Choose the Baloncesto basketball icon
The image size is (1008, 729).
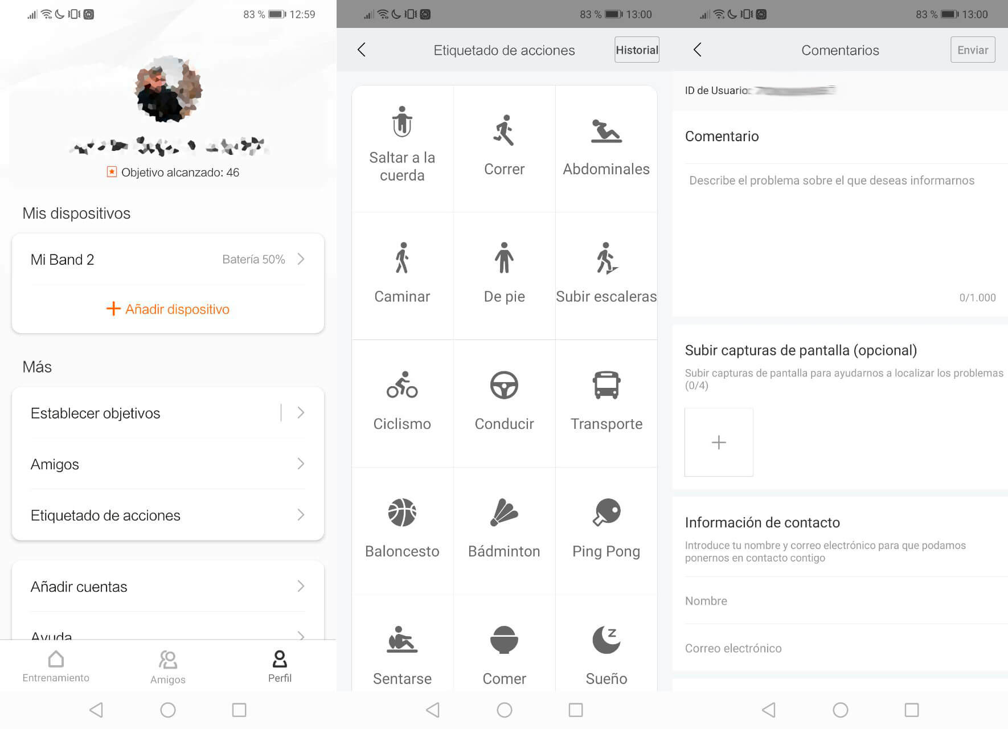(x=402, y=513)
